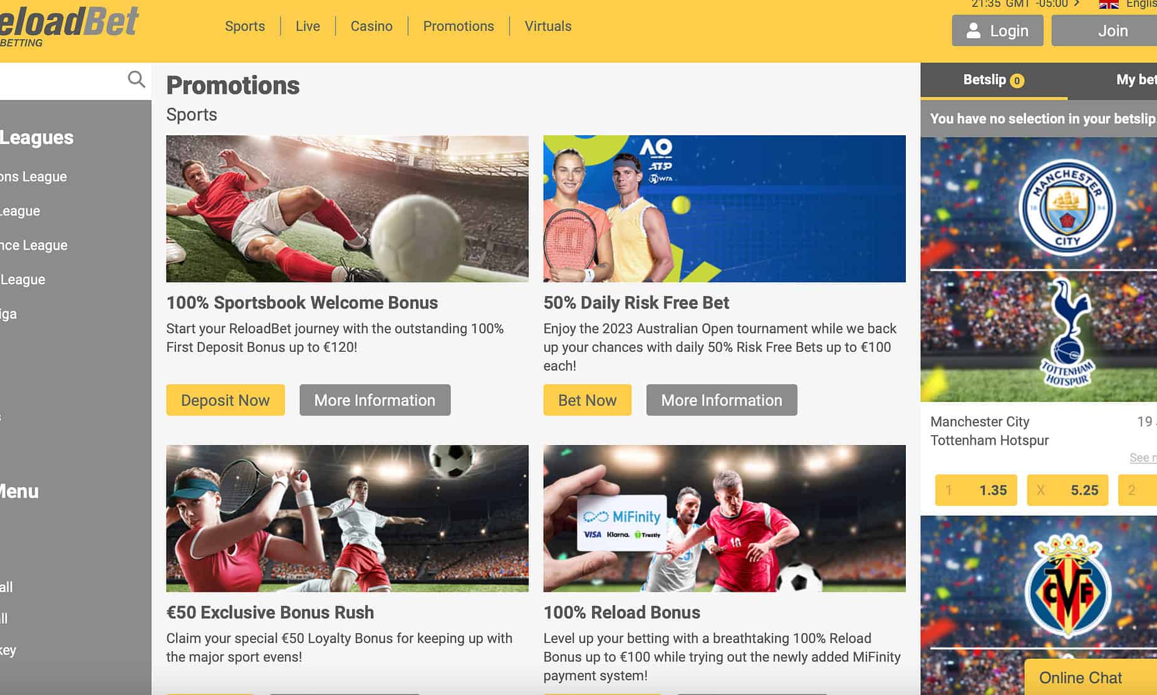Open the English language dropdown
Image resolution: width=1157 pixels, height=695 pixels.
click(1141, 4)
